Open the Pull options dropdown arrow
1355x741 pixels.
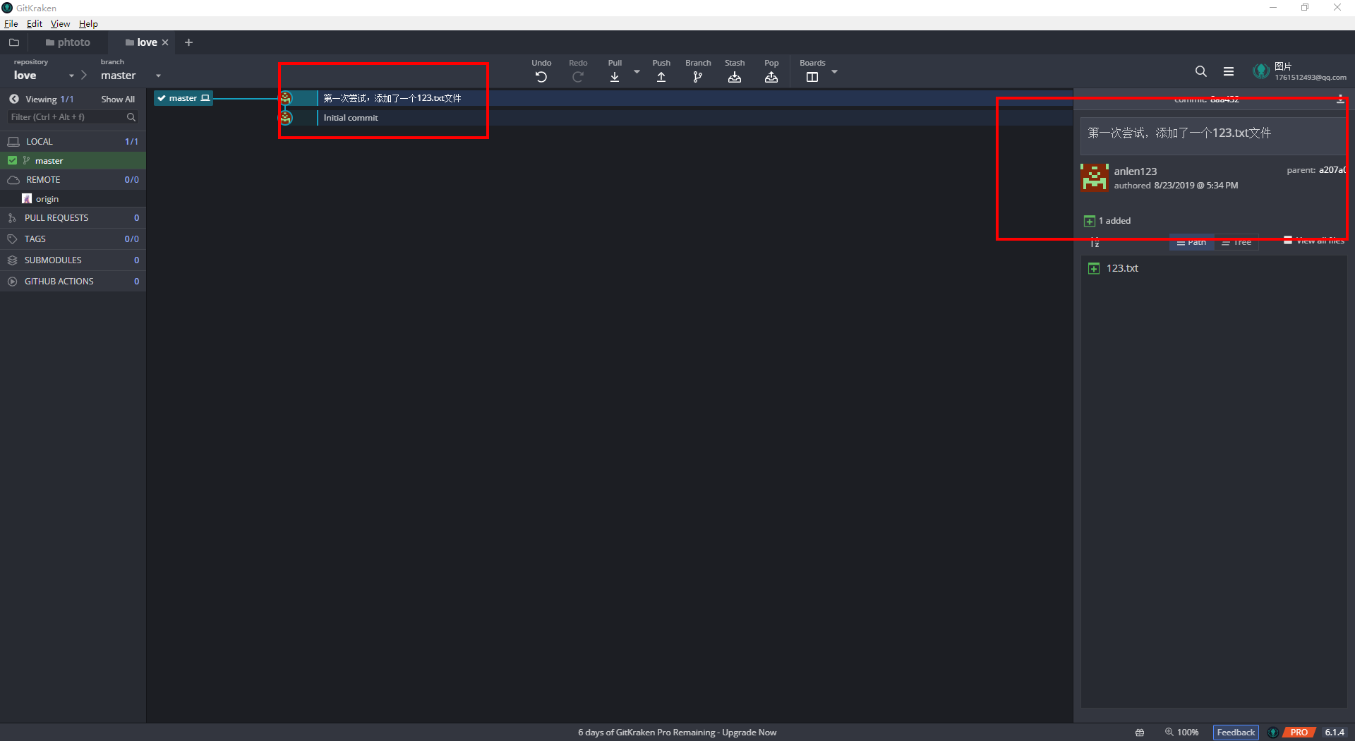point(637,71)
